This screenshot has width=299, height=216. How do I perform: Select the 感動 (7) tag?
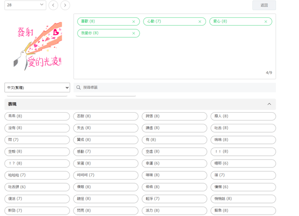[x=106, y=151]
